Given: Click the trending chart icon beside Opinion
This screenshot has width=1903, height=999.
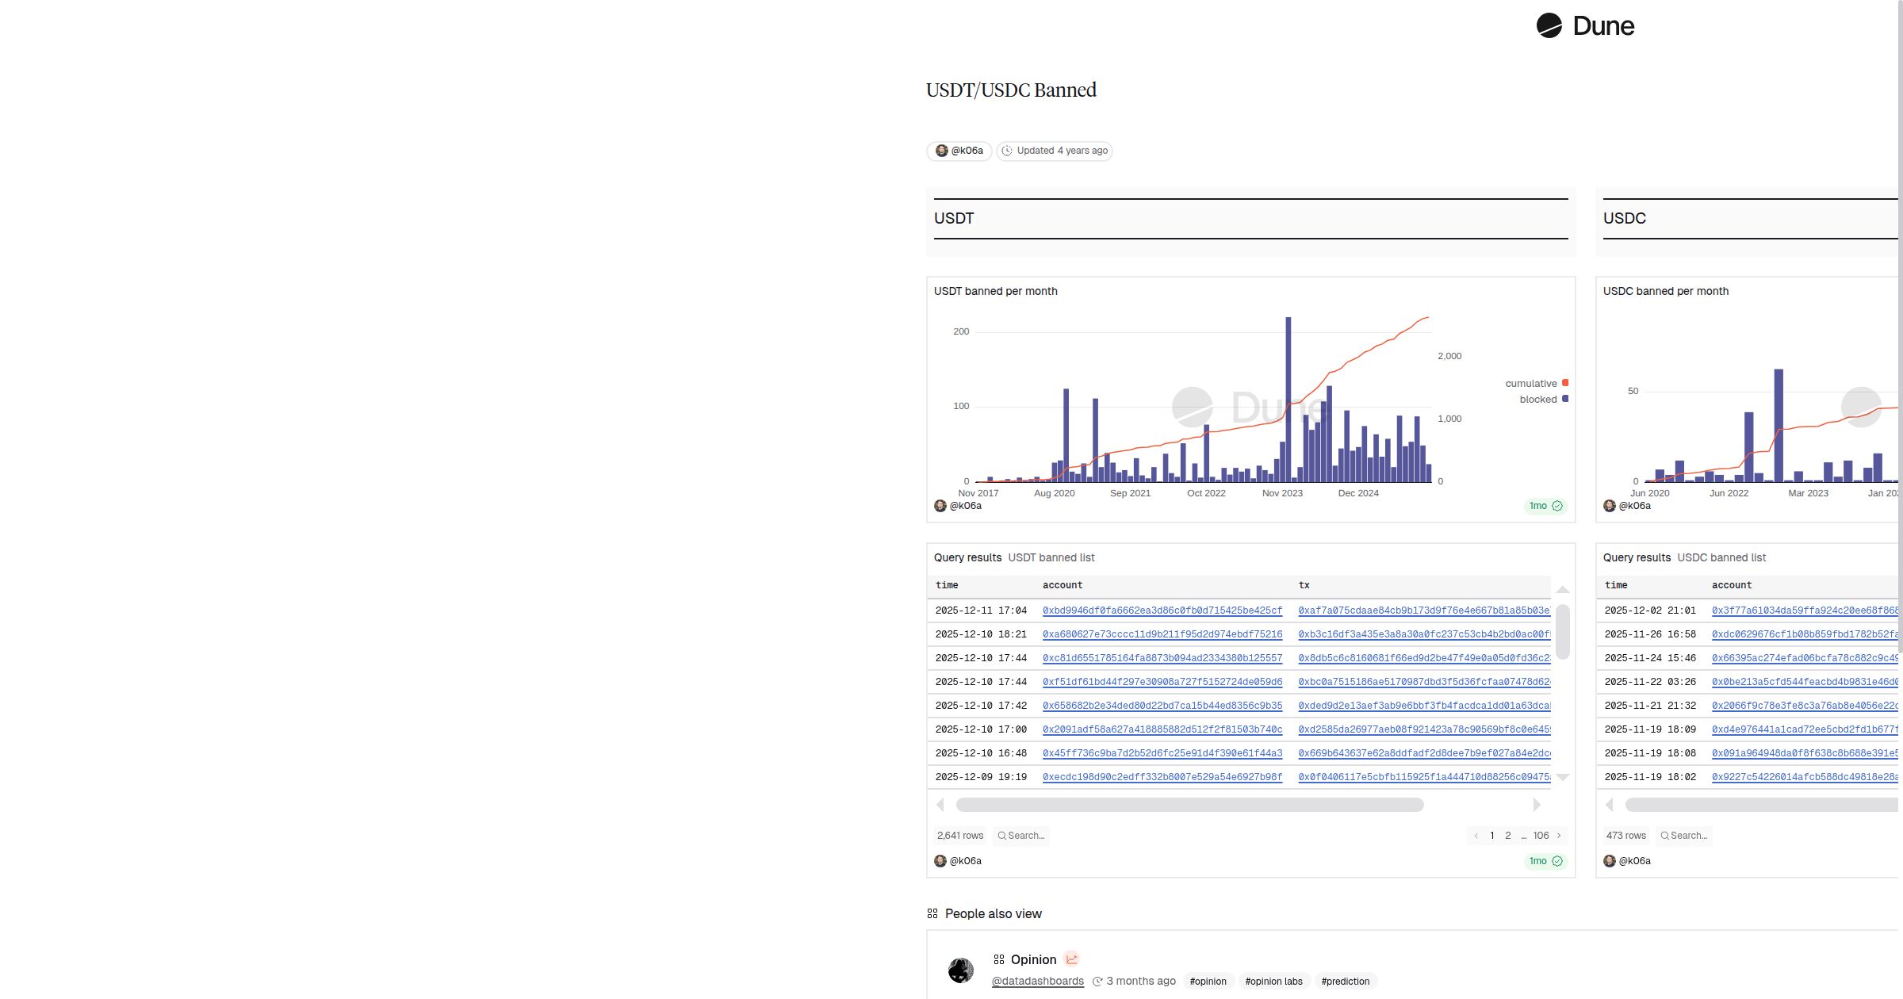Looking at the screenshot, I should pos(1072,959).
